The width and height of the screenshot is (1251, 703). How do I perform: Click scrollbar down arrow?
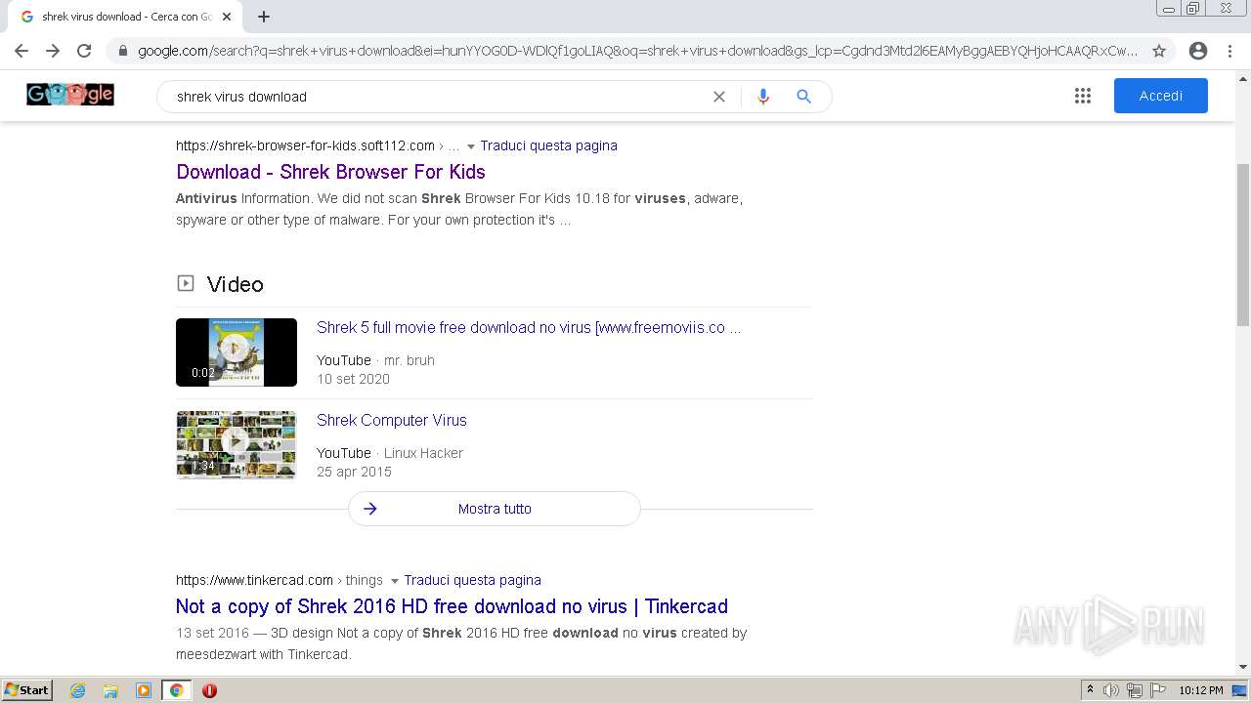pos(1243,667)
